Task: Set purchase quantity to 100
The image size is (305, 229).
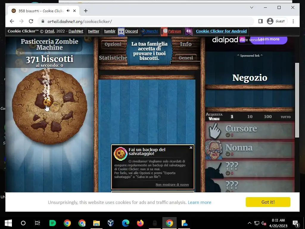Action: tap(268, 117)
